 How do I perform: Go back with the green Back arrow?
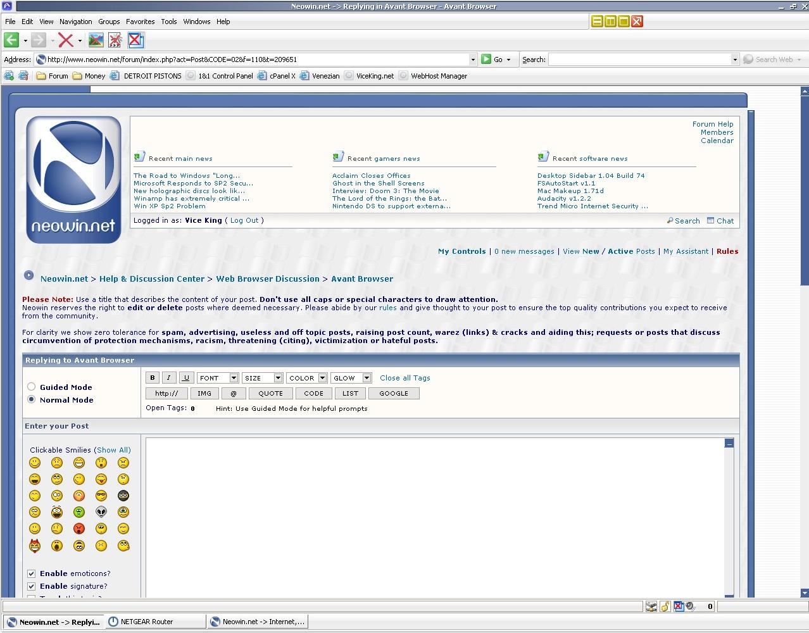point(11,41)
